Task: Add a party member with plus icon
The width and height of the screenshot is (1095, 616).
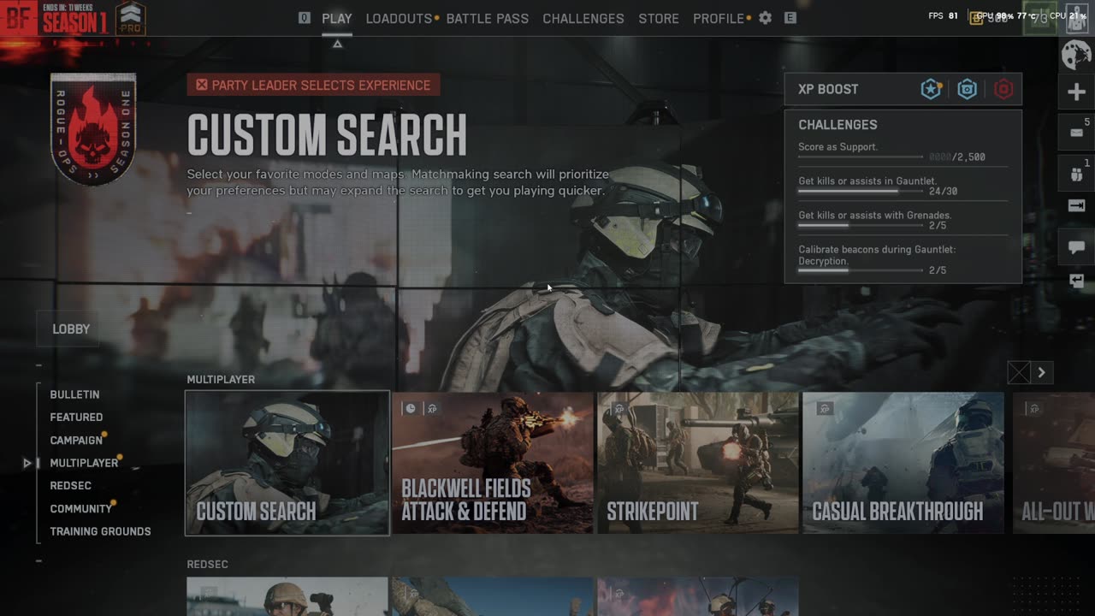Action: (1076, 92)
